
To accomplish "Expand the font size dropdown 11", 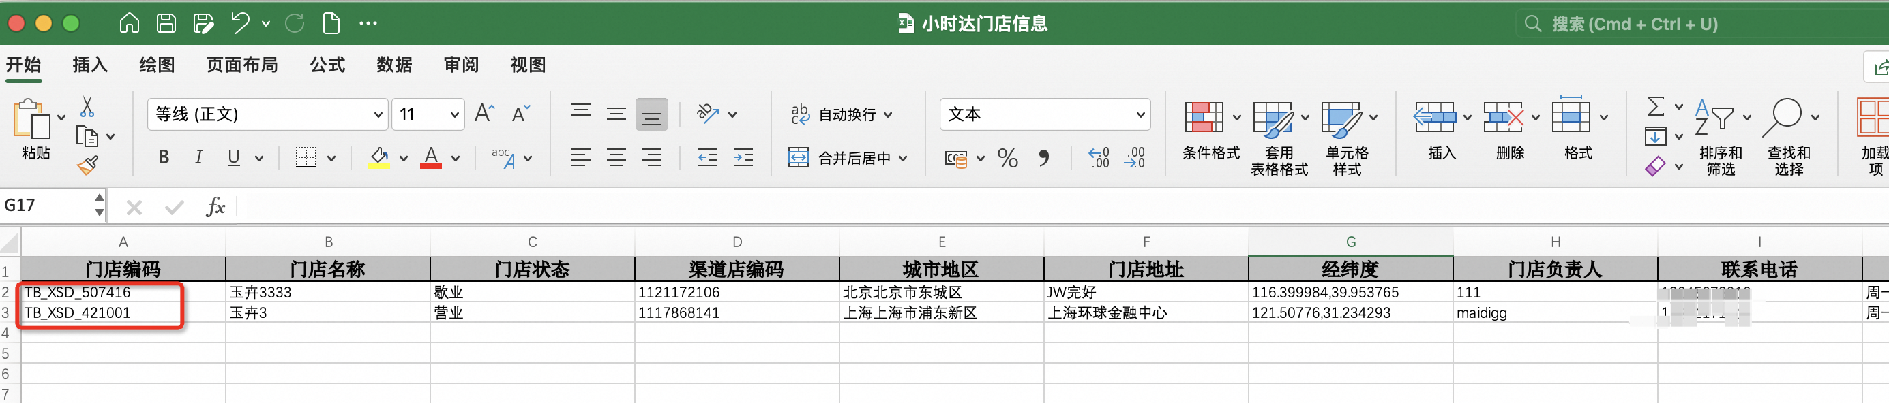I will coord(455,115).
